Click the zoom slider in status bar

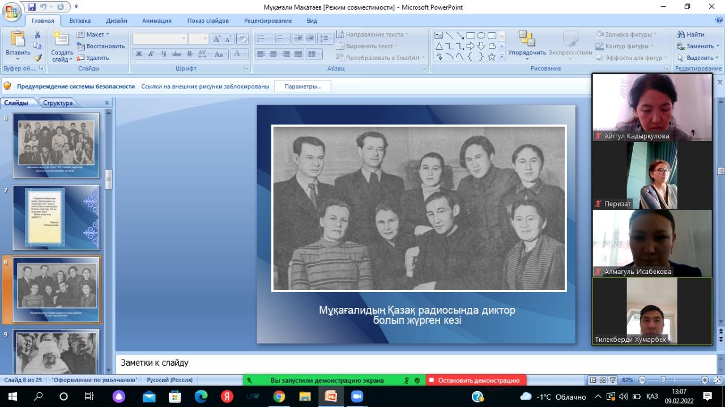click(x=663, y=380)
